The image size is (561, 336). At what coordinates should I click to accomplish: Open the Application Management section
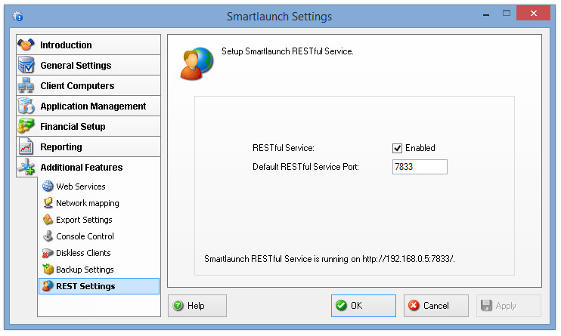click(x=88, y=106)
